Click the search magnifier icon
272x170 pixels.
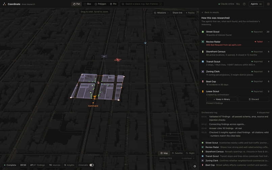123,4
